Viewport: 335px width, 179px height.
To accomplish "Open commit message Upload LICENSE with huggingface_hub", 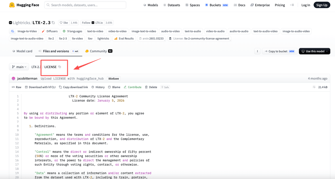I will (72, 79).
